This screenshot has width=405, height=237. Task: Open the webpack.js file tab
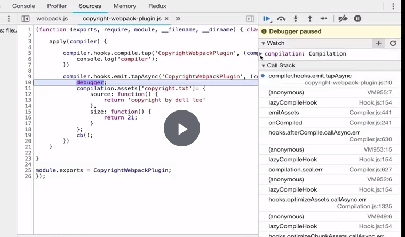(52, 19)
